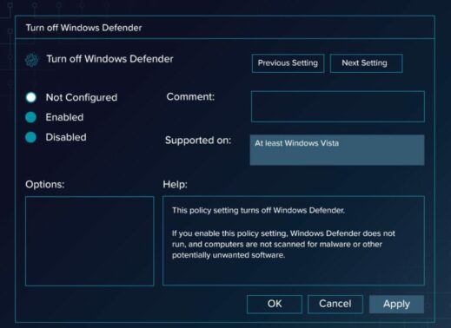451x328 pixels.
Task: Confirm with the OK button
Action: click(x=275, y=304)
